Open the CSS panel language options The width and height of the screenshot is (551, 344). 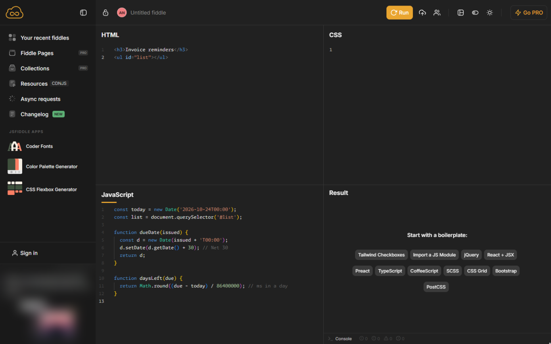[336, 35]
